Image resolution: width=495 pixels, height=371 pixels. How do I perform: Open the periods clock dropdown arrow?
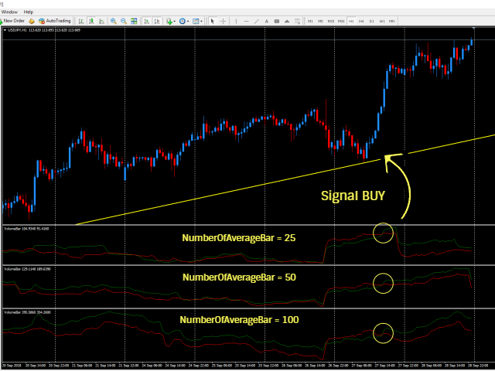pyautogui.click(x=188, y=22)
